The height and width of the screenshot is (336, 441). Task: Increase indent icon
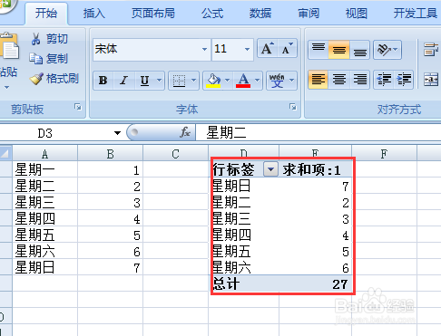(x=404, y=80)
